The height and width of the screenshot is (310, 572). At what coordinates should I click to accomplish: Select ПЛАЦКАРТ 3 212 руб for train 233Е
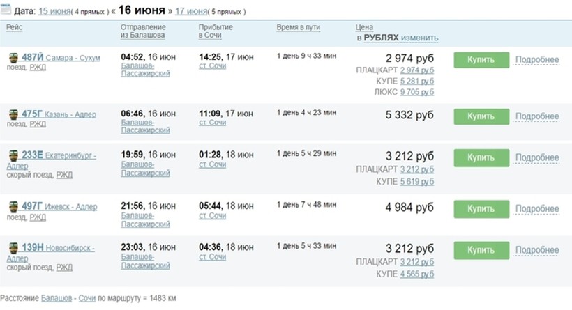point(417,169)
